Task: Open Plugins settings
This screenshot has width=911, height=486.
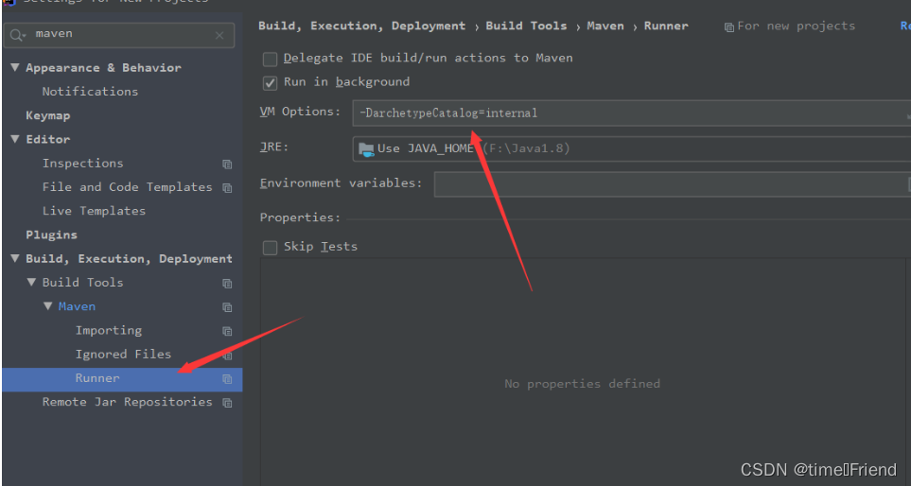Action: click(51, 234)
